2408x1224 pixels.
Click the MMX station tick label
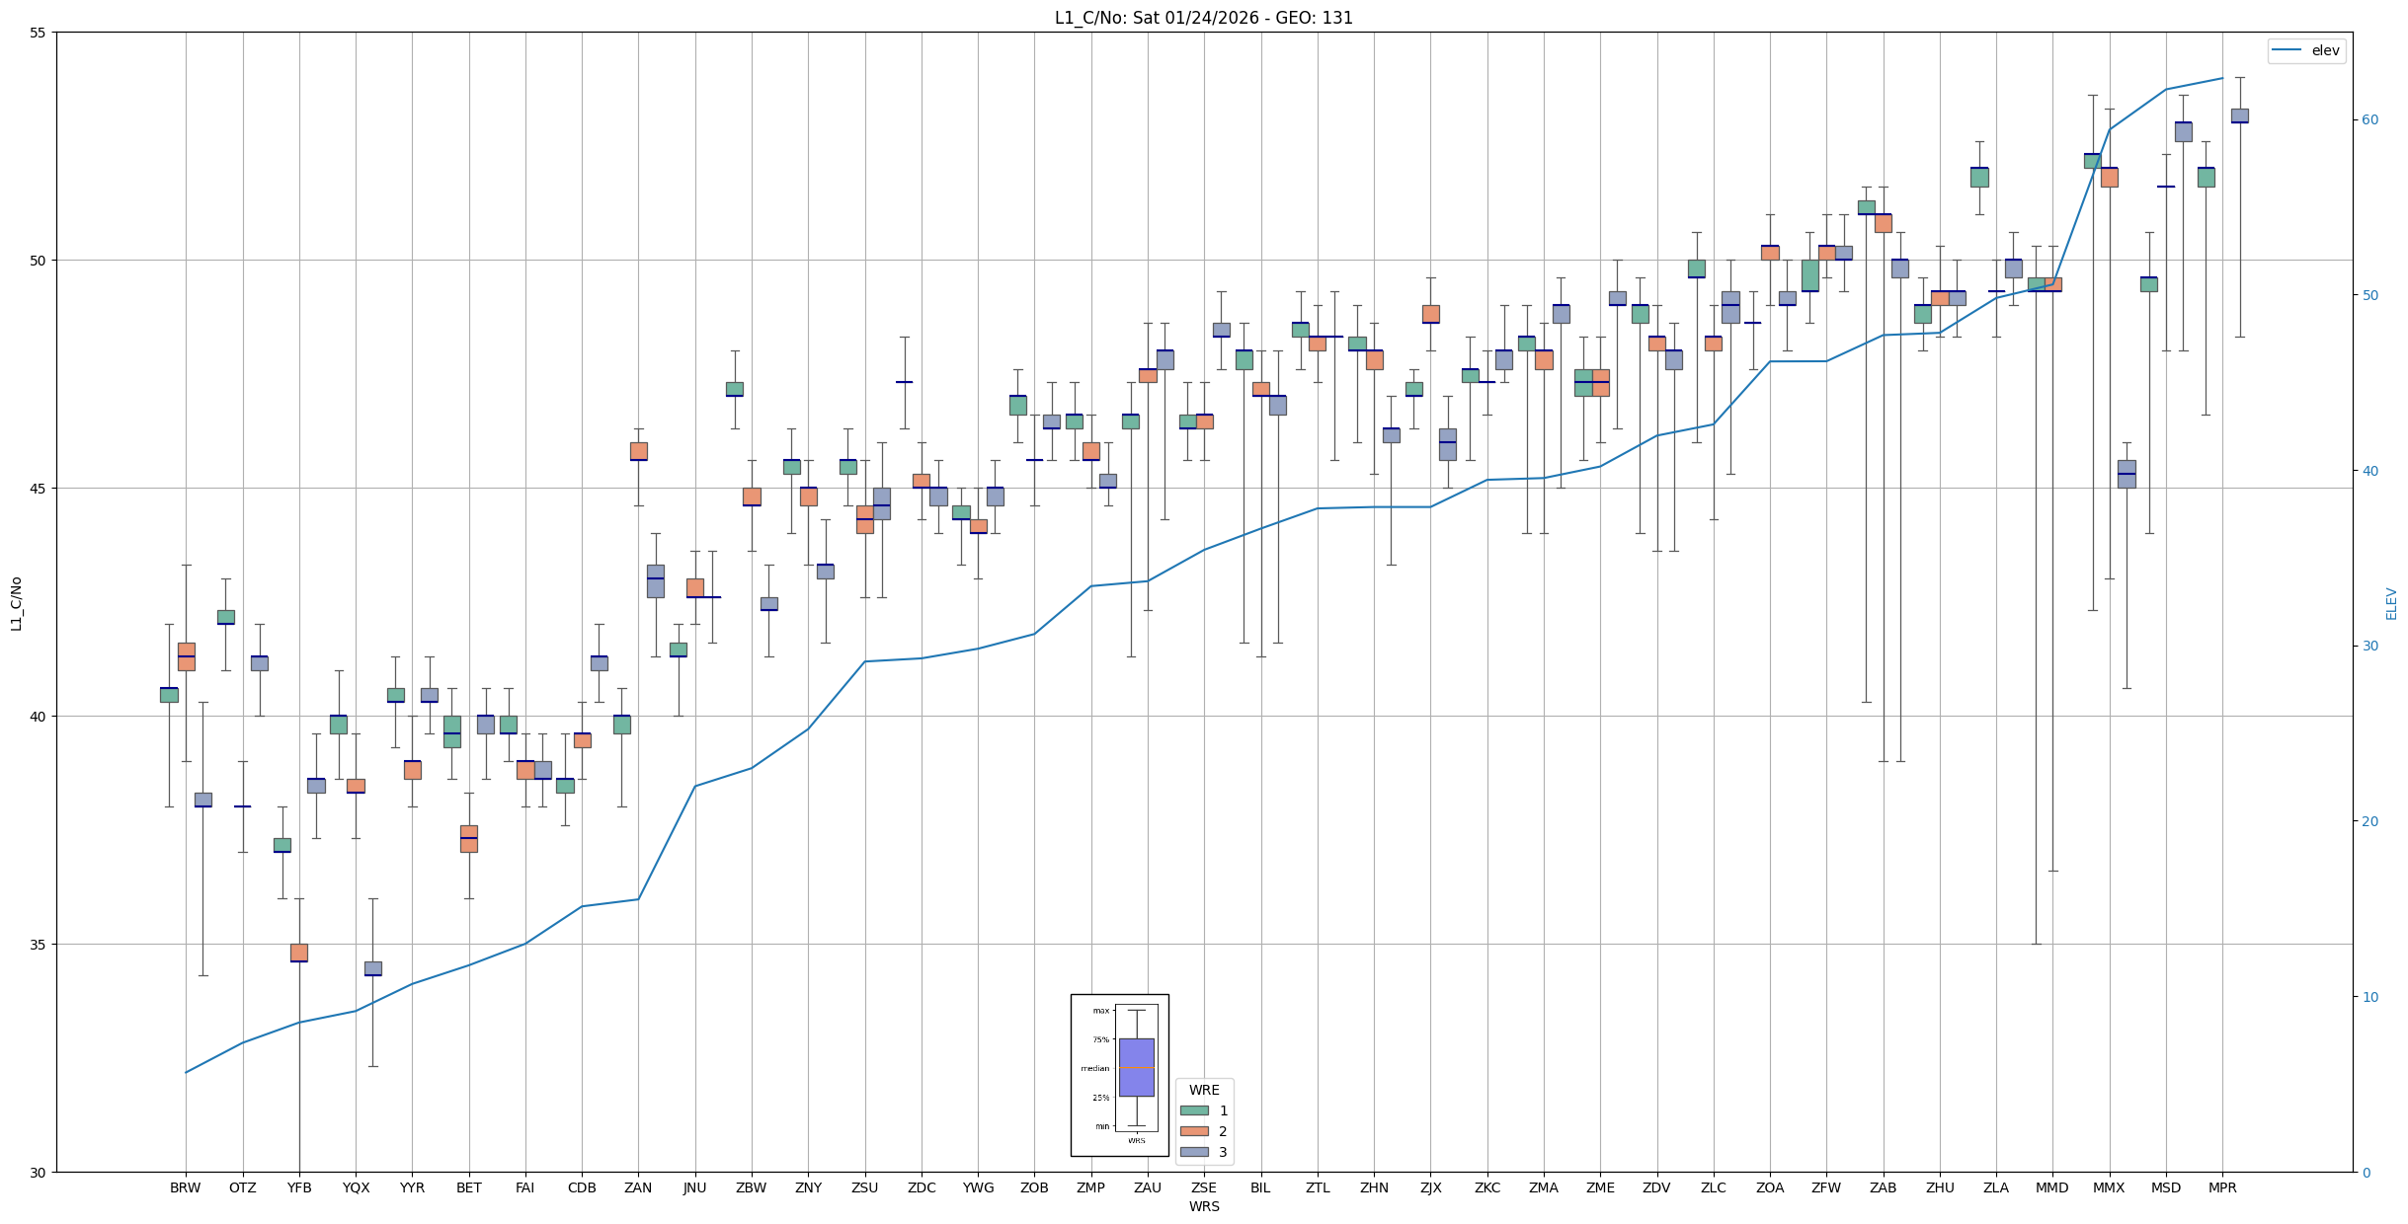click(2109, 1187)
